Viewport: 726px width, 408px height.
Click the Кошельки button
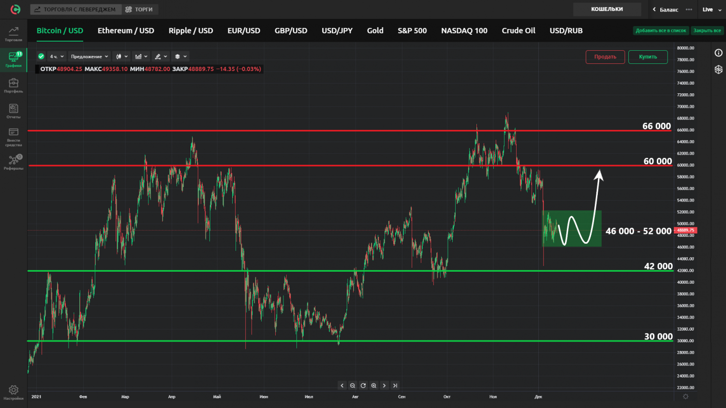click(x=607, y=9)
